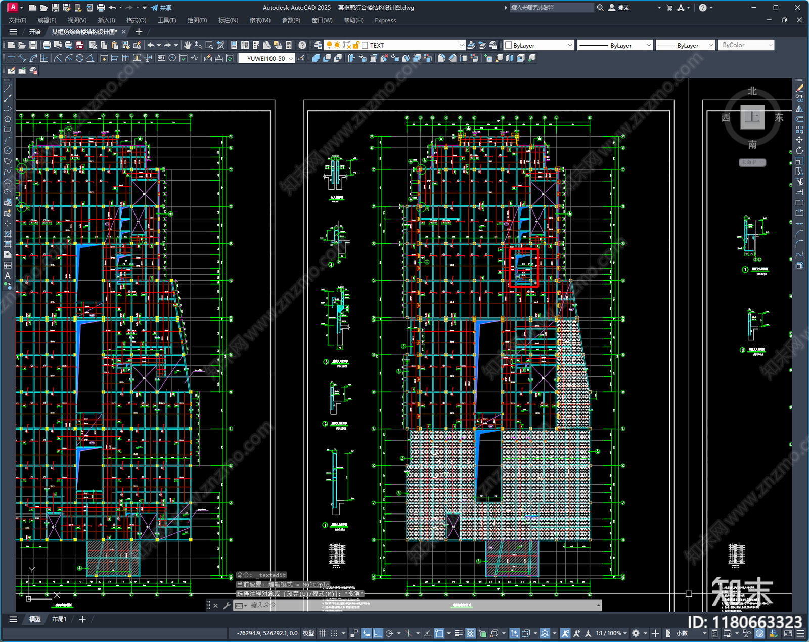809x642 pixels.
Task: Open the 编辑(E) menu
Action: (x=47, y=20)
